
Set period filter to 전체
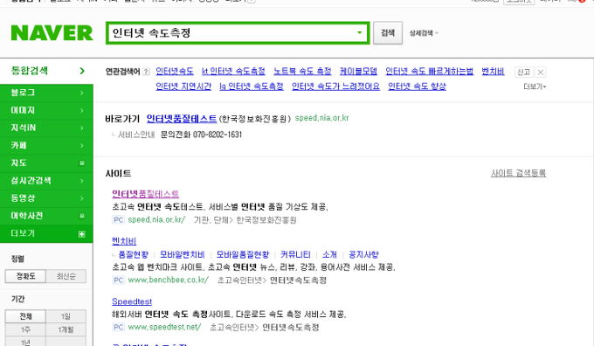[25, 316]
